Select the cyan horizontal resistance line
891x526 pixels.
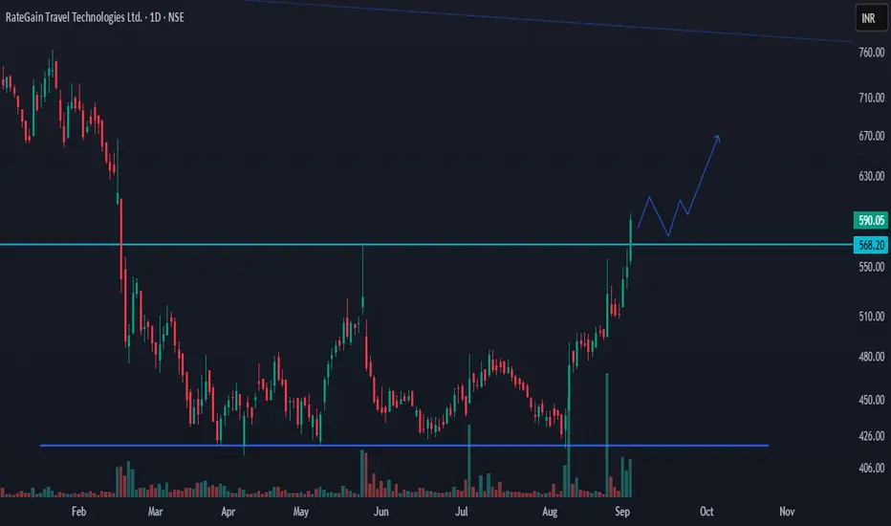click(426, 245)
